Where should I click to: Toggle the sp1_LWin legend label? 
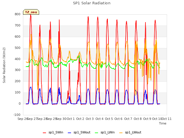click(108, 133)
